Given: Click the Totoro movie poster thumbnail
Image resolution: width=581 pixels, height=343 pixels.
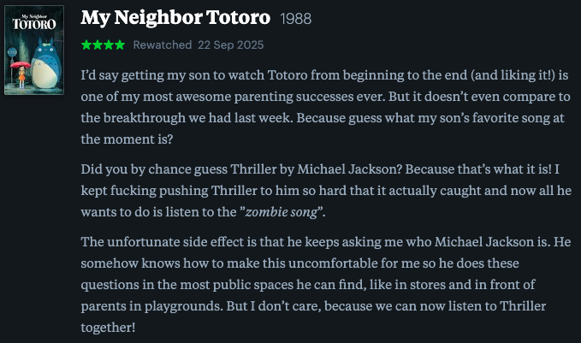Looking at the screenshot, I should [34, 51].
